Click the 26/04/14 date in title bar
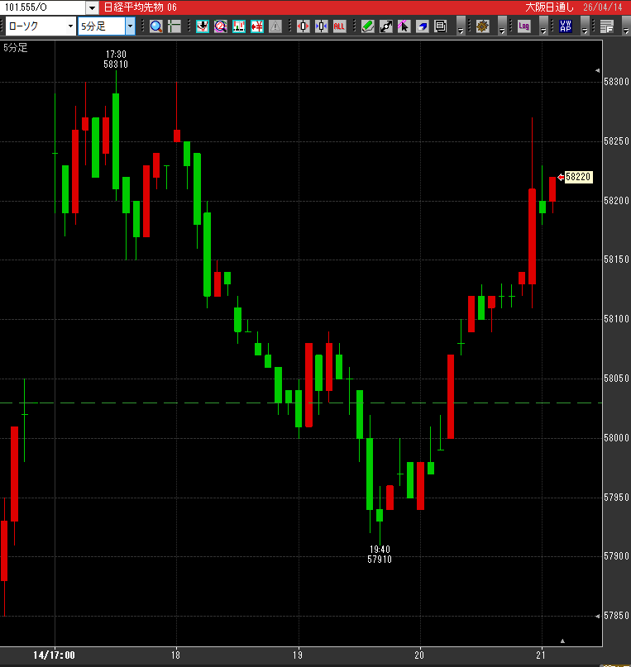This screenshot has height=667, width=631. coord(603,7)
